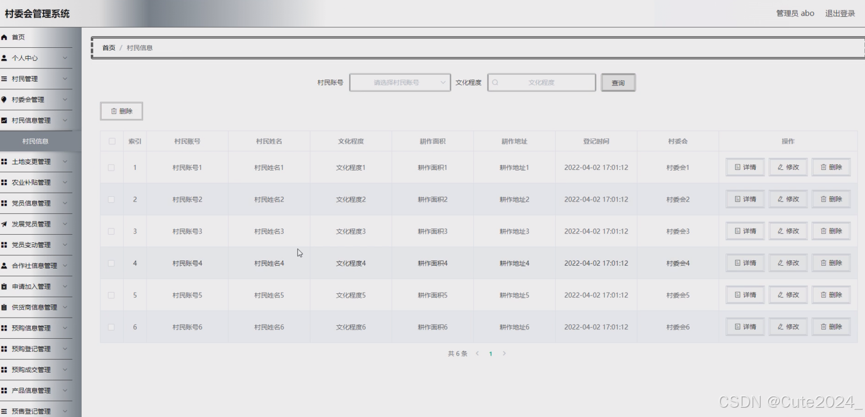Expand 村委会管理 using its chevron

tap(65, 100)
